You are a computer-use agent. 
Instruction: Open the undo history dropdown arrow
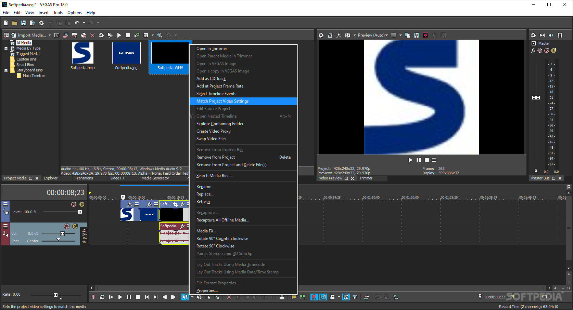point(84,23)
